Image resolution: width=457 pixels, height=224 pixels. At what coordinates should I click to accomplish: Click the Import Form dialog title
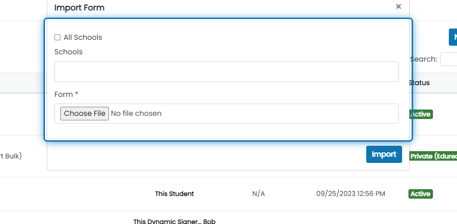point(79,8)
